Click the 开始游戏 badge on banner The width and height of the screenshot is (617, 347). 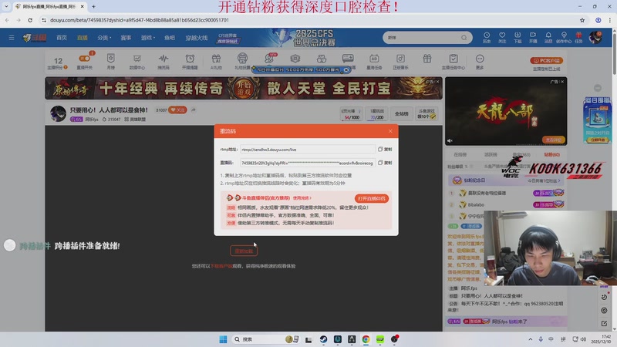(244, 88)
